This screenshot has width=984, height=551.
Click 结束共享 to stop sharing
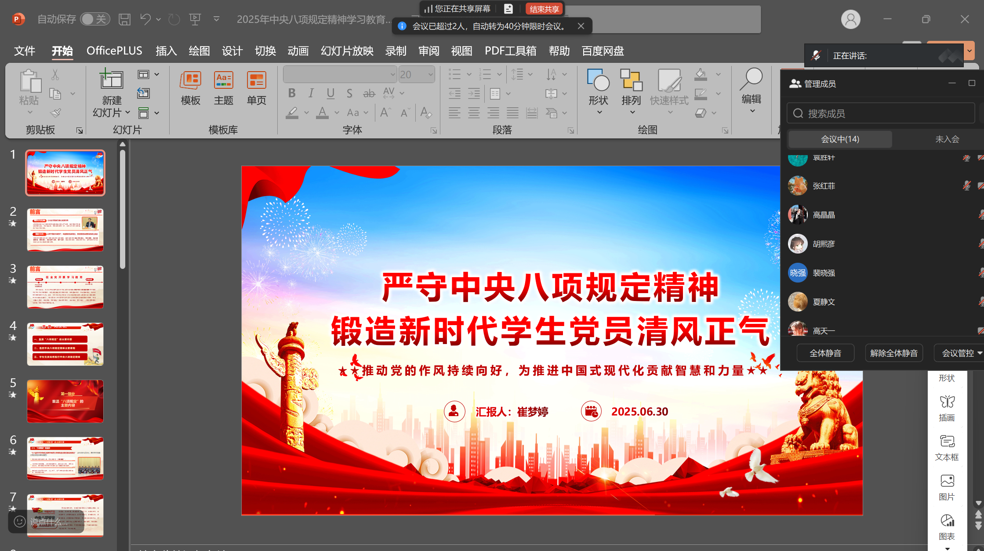click(544, 9)
